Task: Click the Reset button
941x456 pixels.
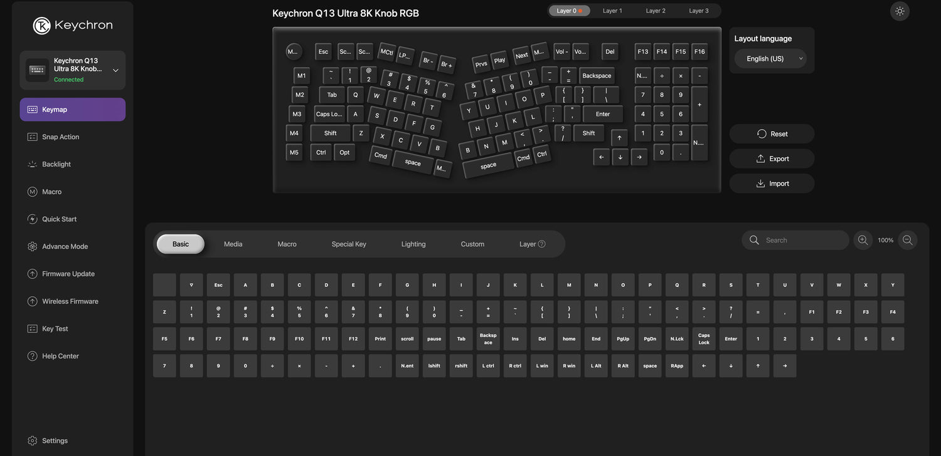Action: click(x=772, y=133)
